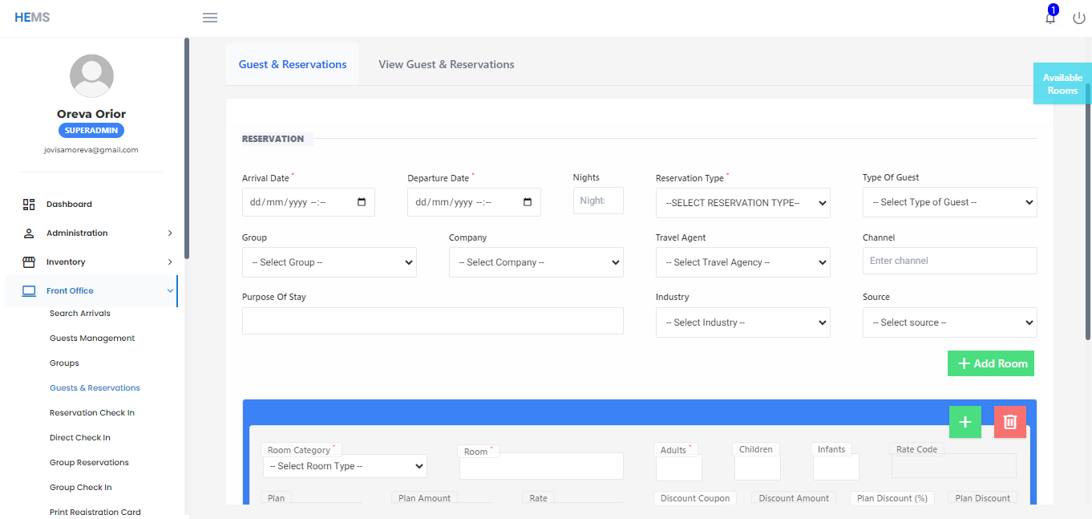Click the Adults input field
This screenshot has height=519, width=1092.
point(679,468)
